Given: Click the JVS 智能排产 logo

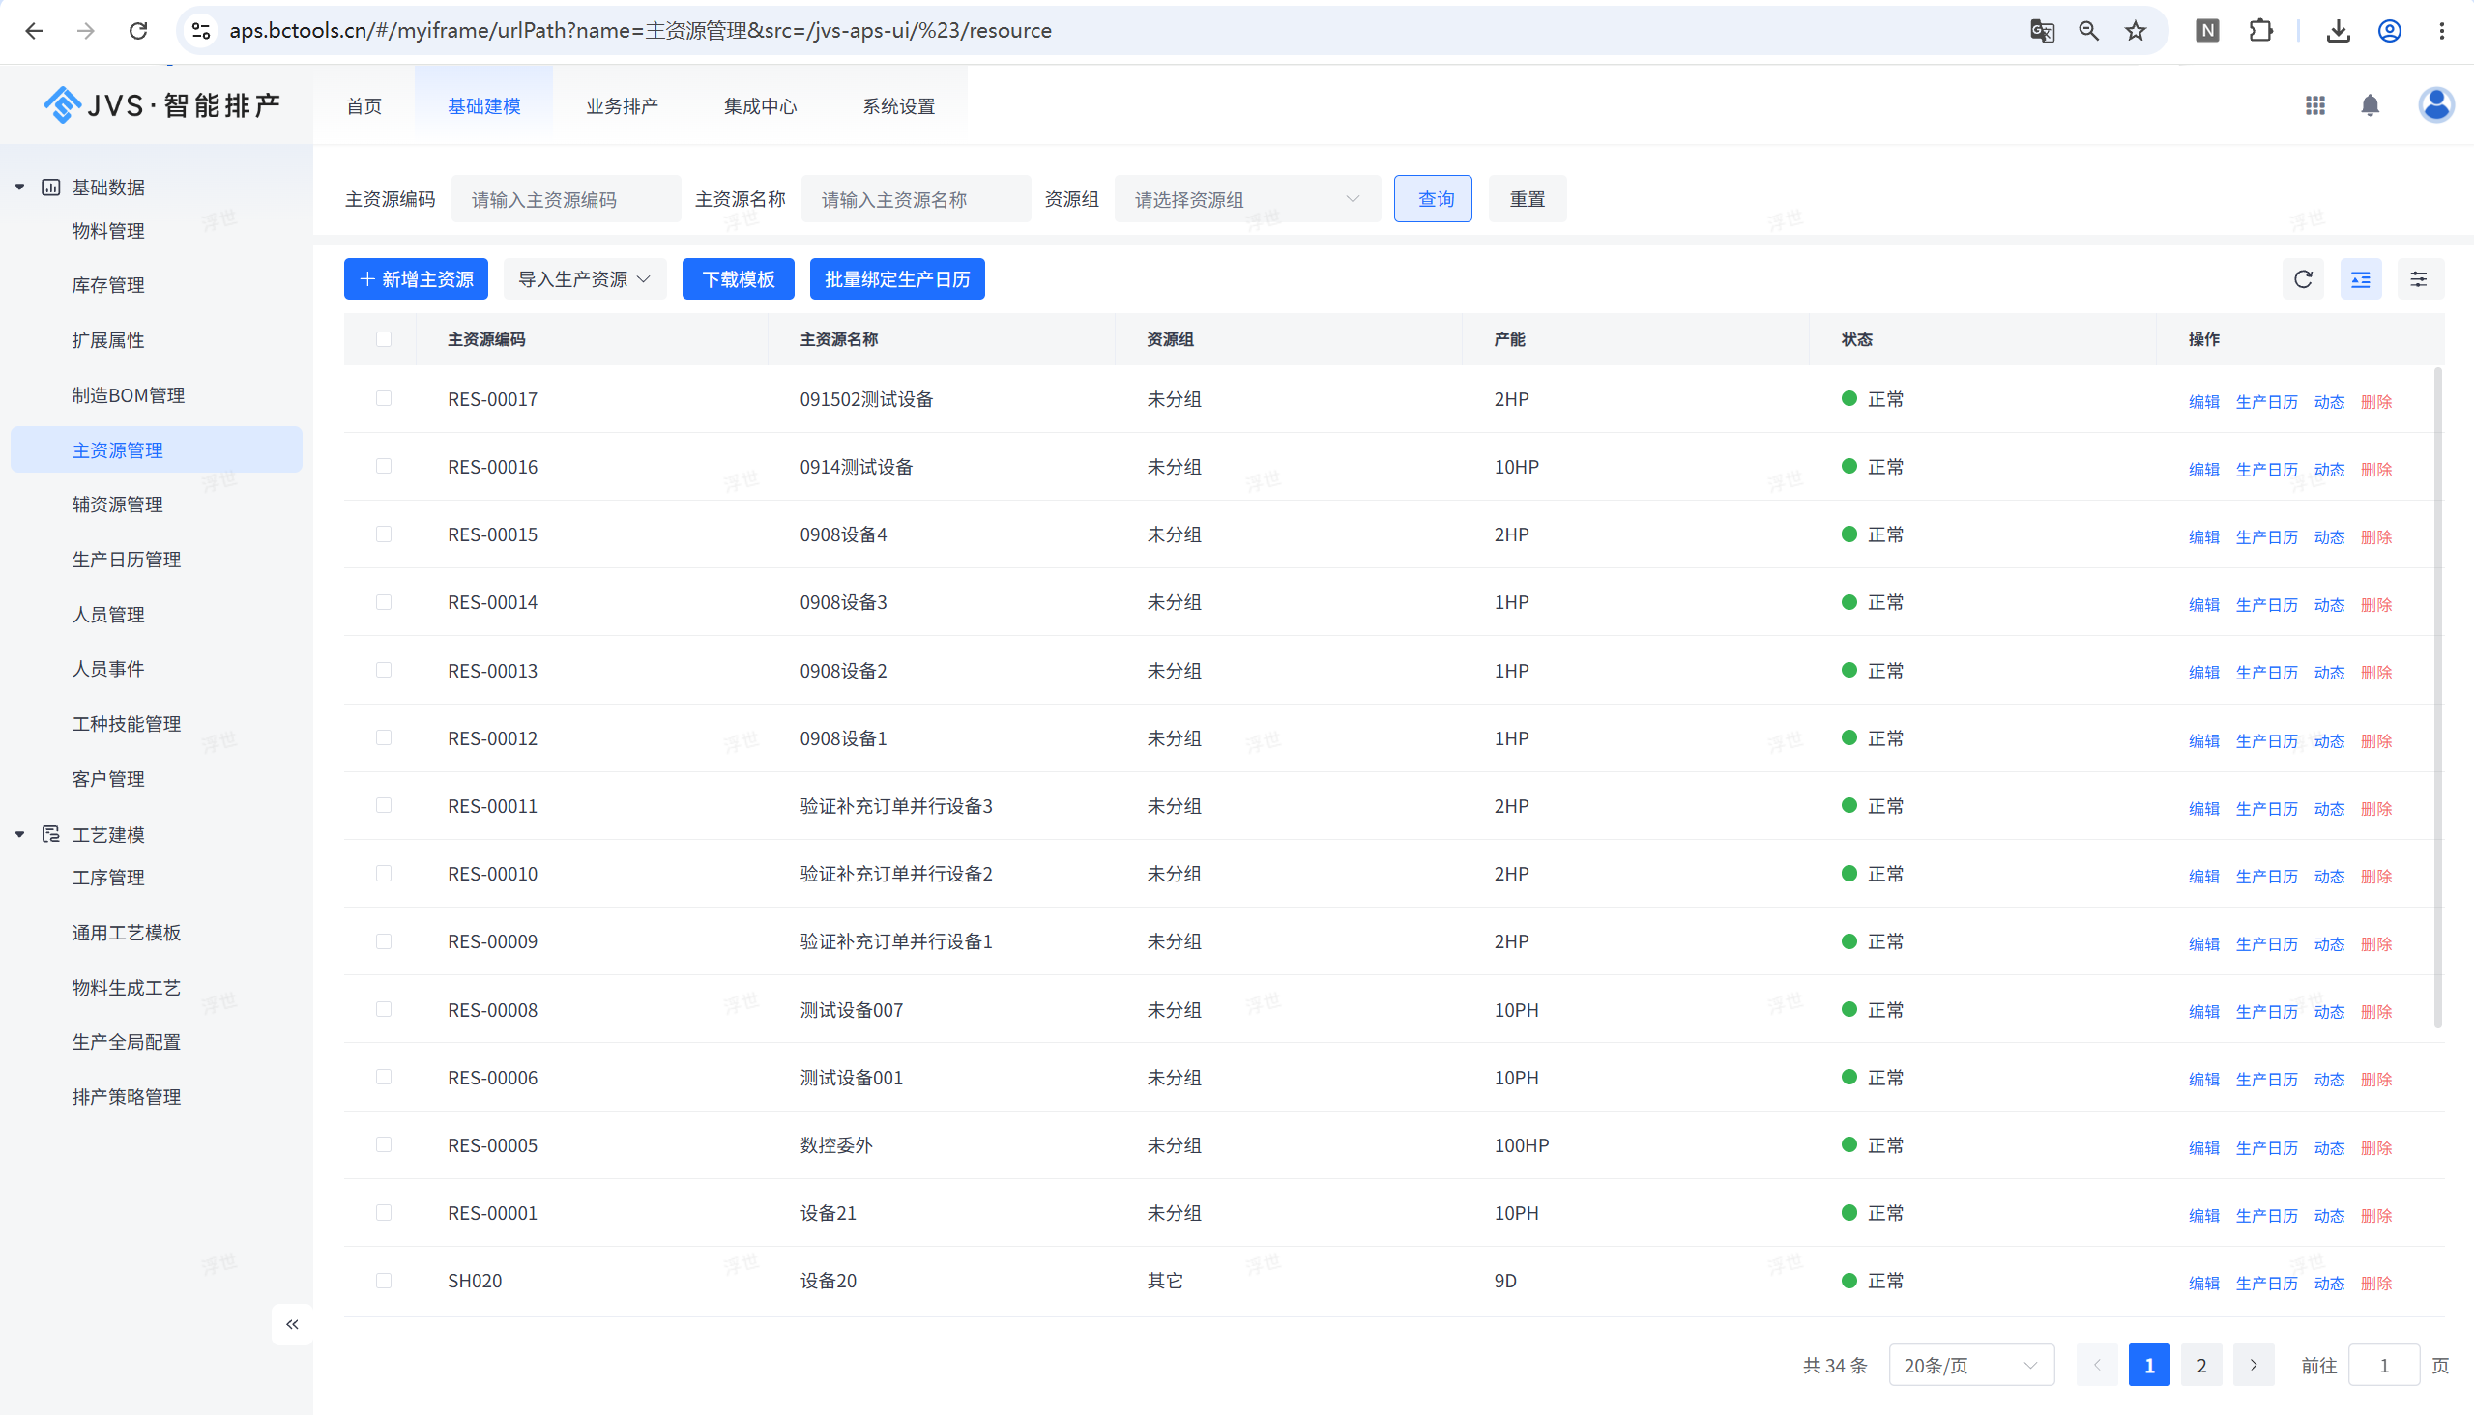Looking at the screenshot, I should coord(161,105).
